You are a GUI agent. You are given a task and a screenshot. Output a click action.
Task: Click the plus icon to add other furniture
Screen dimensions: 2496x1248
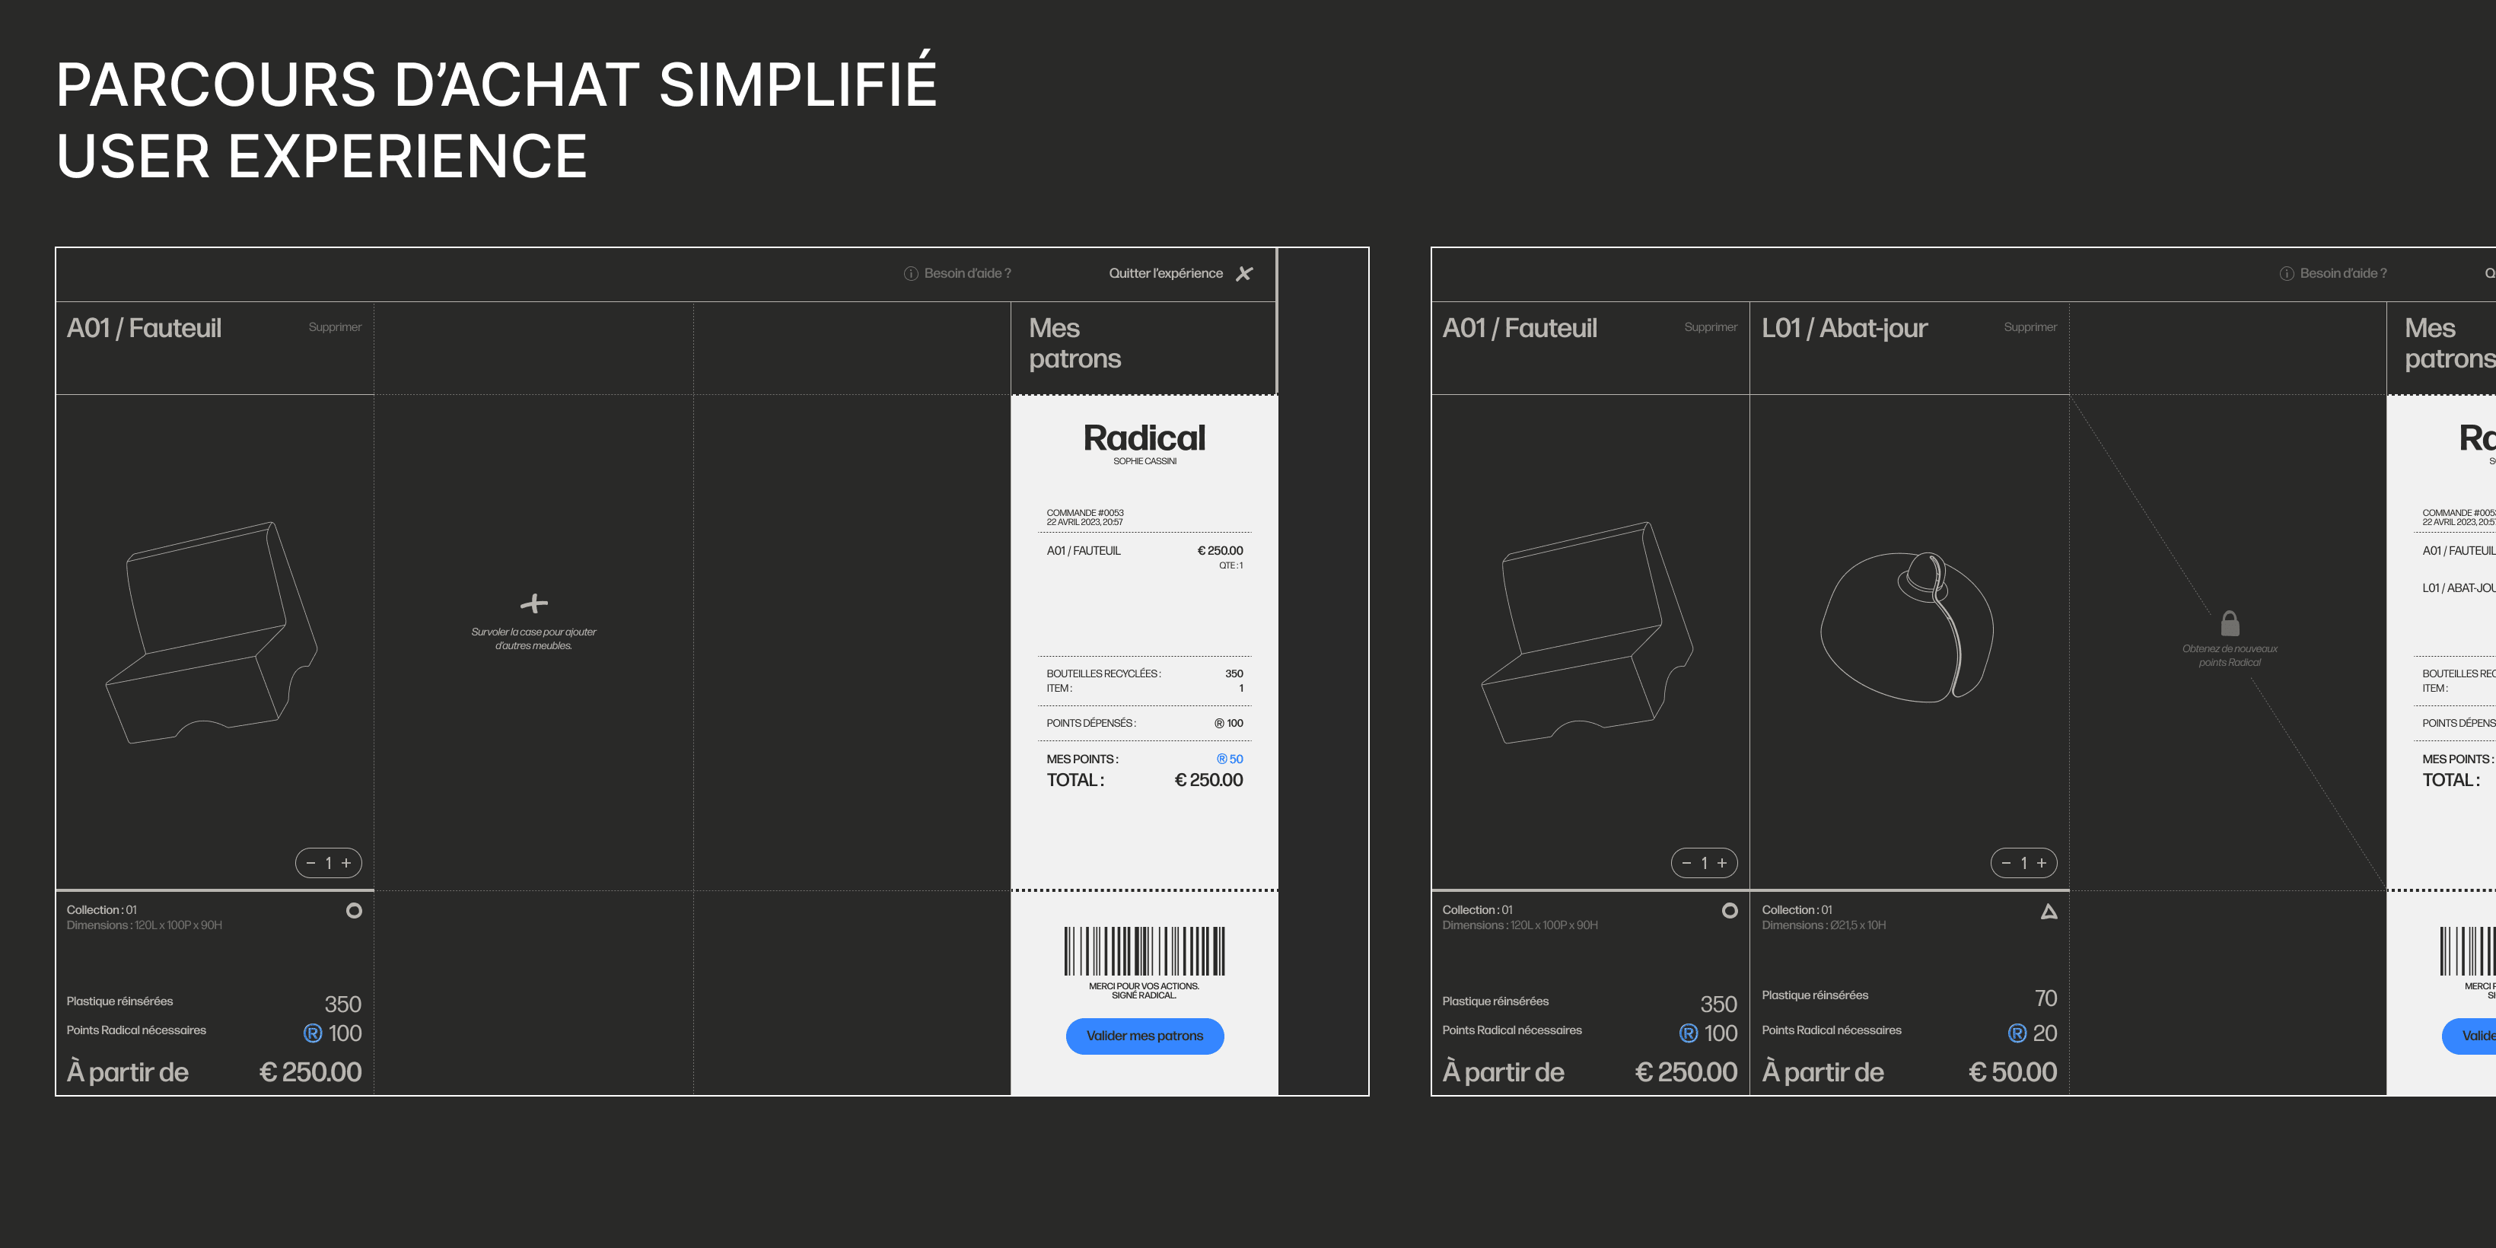pos(534,603)
